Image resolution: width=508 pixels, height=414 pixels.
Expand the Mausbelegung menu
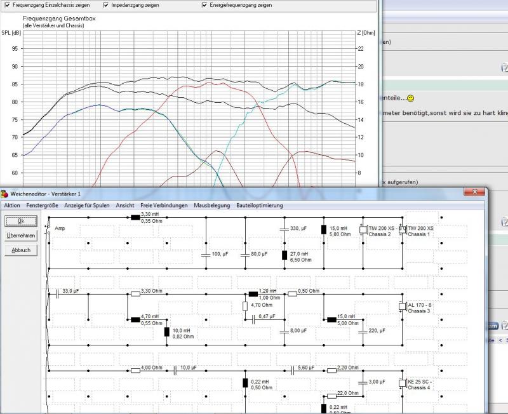pos(212,205)
